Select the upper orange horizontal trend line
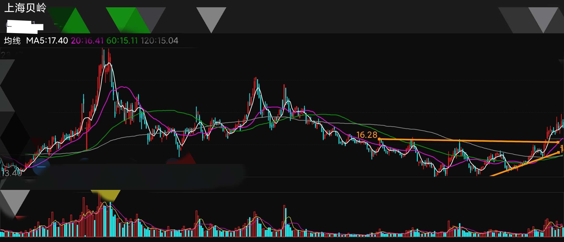Image resolution: width=564 pixels, height=242 pixels. tap(469, 141)
